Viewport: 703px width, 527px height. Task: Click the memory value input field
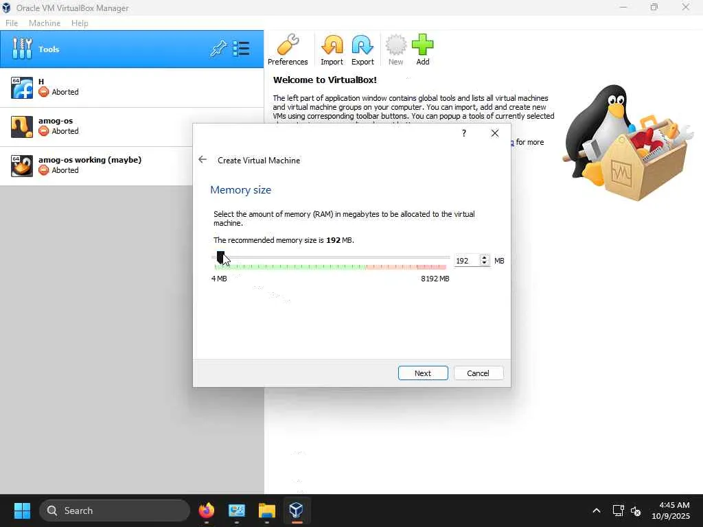click(x=466, y=260)
